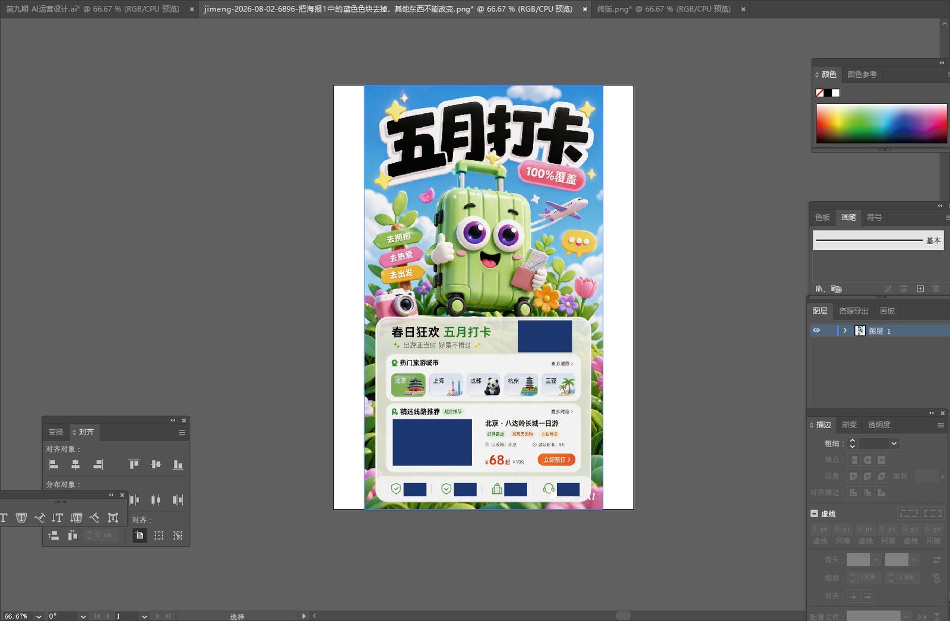Select the Vertical Type tool
This screenshot has height=621, width=950.
58,518
